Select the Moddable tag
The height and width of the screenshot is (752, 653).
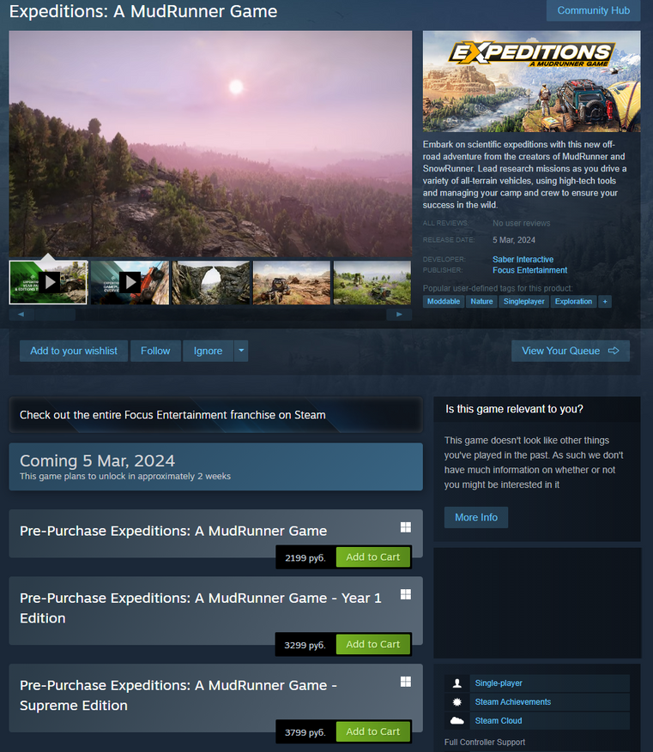point(444,302)
